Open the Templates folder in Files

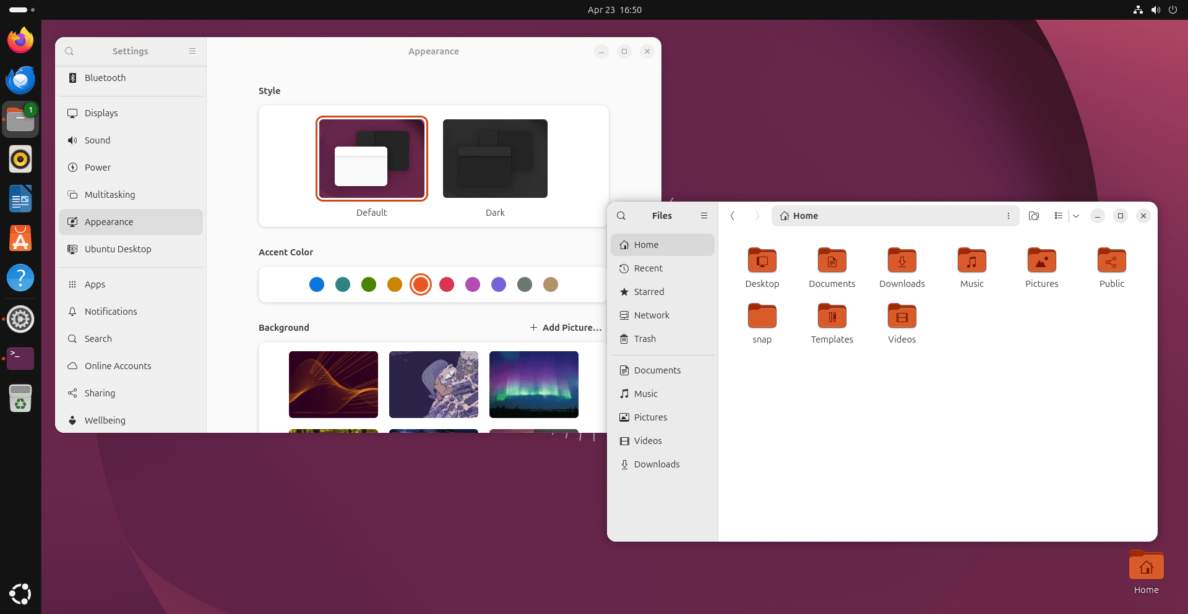tap(832, 317)
